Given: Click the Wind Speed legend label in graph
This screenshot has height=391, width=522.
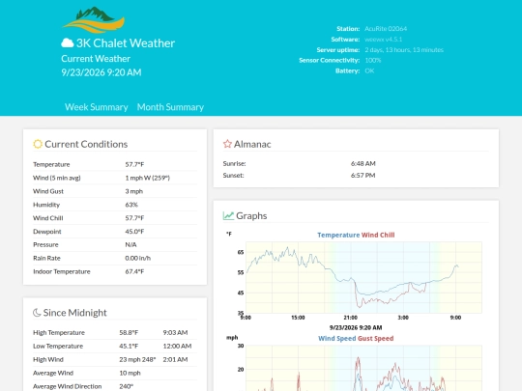Looking at the screenshot, I should (337, 339).
